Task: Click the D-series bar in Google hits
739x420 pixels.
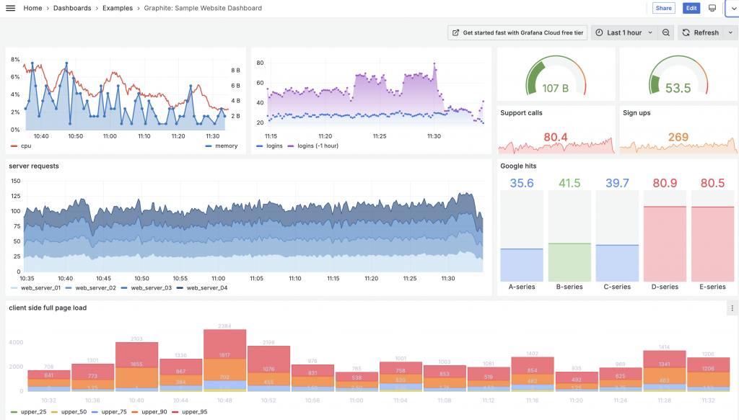Action: pos(665,243)
